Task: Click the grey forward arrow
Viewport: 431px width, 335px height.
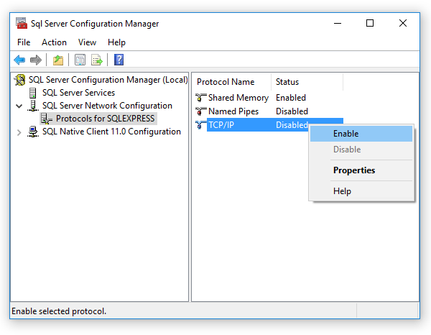Action: (x=36, y=60)
